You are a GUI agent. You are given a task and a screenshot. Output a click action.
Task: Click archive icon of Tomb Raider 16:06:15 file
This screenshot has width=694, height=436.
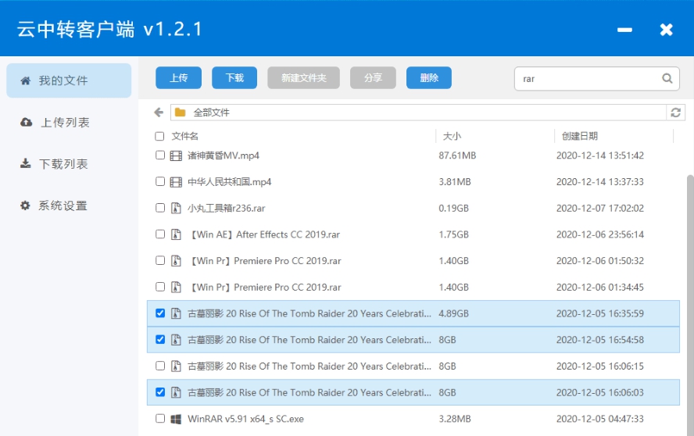pyautogui.click(x=176, y=366)
